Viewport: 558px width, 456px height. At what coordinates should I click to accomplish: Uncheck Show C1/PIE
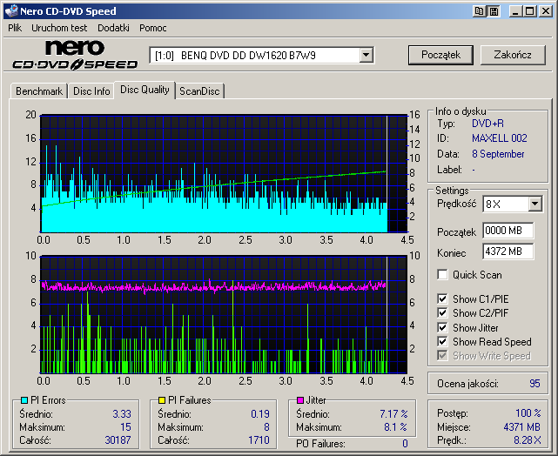(x=442, y=298)
